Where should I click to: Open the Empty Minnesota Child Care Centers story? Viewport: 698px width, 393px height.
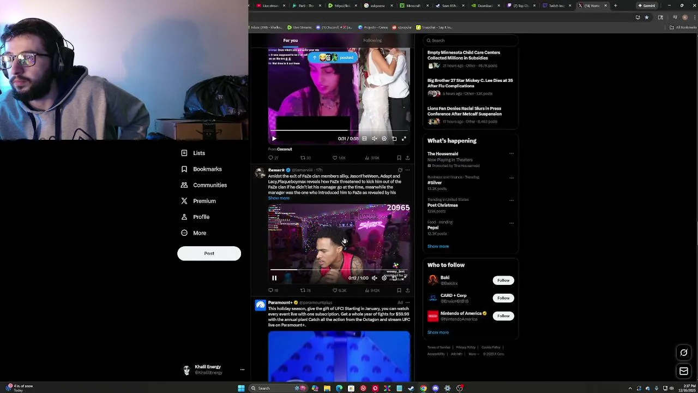click(464, 55)
